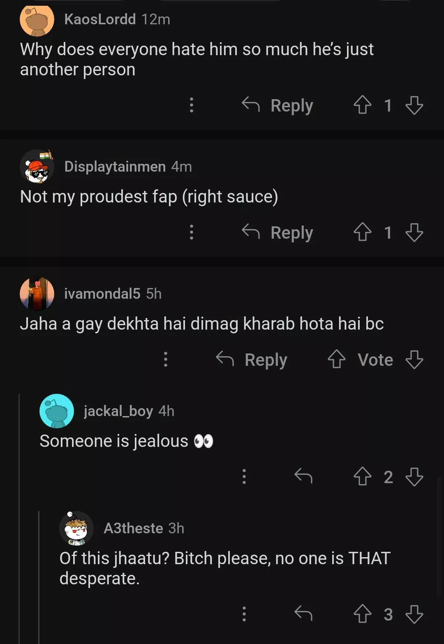Upvote A3theste's comment
Viewport: 444px width, 644px height.
[362, 614]
